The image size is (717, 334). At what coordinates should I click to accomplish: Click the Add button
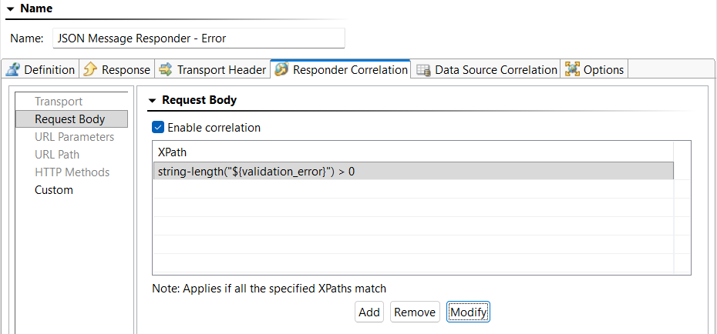click(x=369, y=312)
